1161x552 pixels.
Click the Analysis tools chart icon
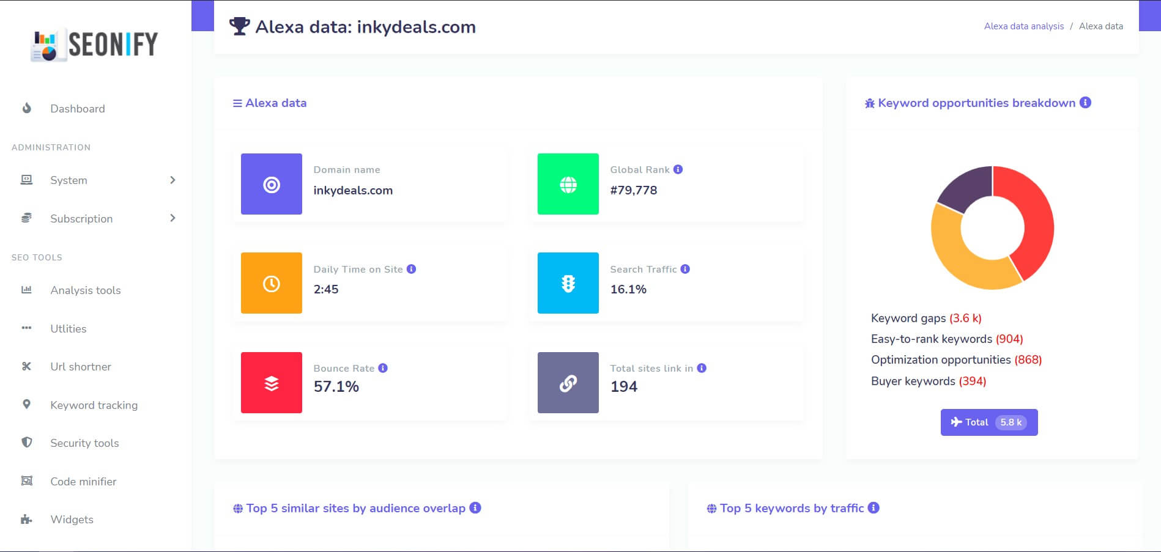tap(26, 290)
